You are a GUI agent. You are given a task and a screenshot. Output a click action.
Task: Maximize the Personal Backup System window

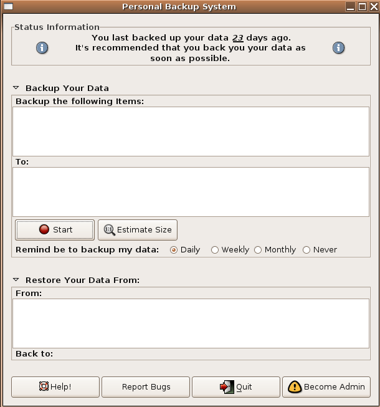pos(362,6)
